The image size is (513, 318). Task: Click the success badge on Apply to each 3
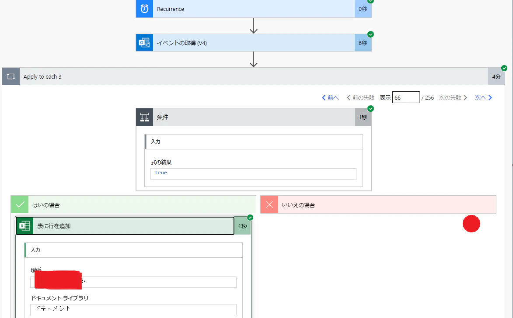[505, 68]
